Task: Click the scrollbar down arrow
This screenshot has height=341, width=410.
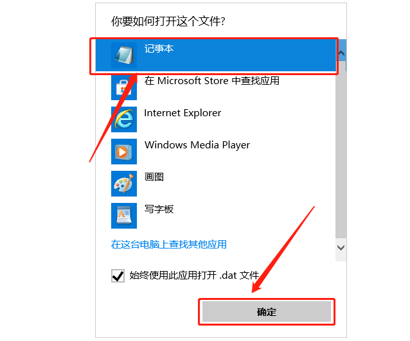Action: pyautogui.click(x=341, y=247)
